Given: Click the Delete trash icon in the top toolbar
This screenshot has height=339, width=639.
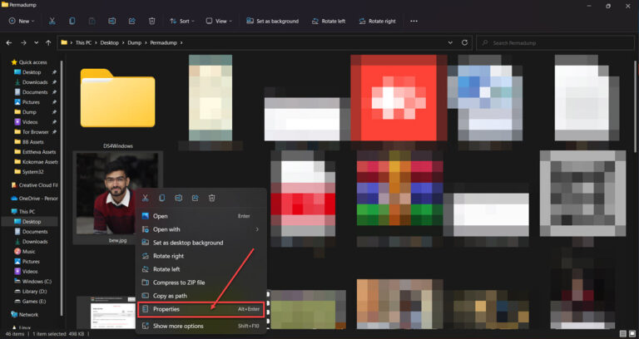Looking at the screenshot, I should click(151, 21).
